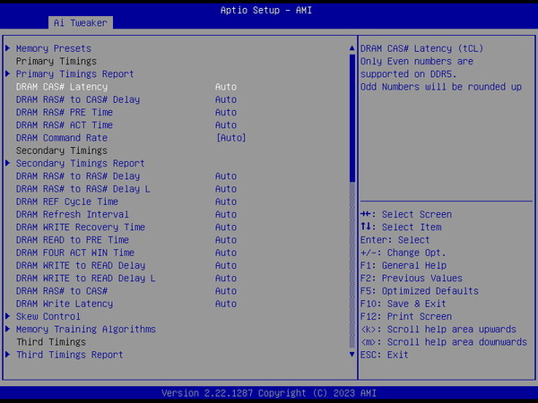This screenshot has height=403, width=538.
Task: Expand Third Timings Report entry
Action: pos(69,356)
